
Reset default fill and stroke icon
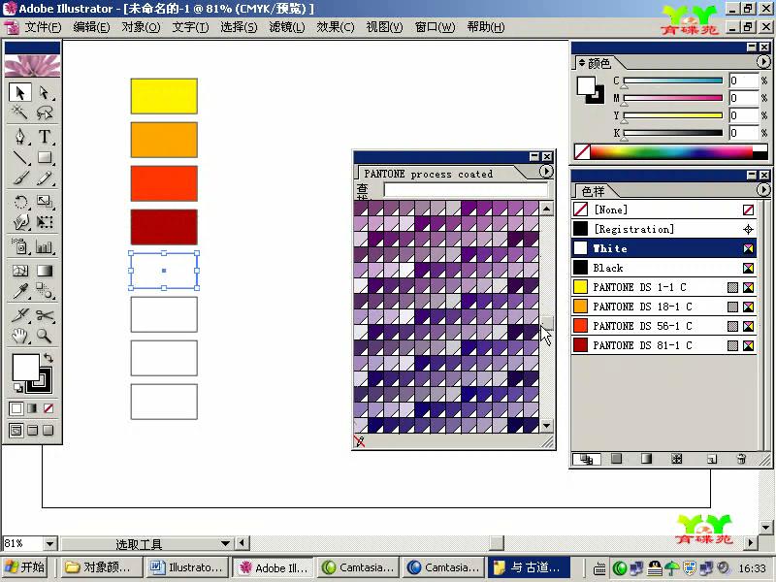(x=17, y=387)
